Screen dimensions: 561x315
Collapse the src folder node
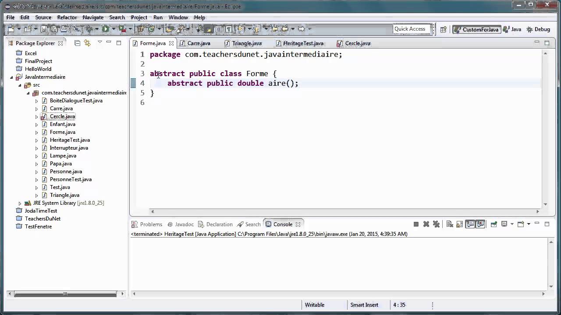pos(20,85)
